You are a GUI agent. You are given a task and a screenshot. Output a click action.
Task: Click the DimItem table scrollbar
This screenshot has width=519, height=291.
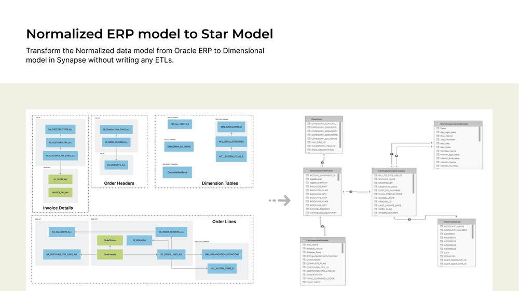(x=340, y=135)
